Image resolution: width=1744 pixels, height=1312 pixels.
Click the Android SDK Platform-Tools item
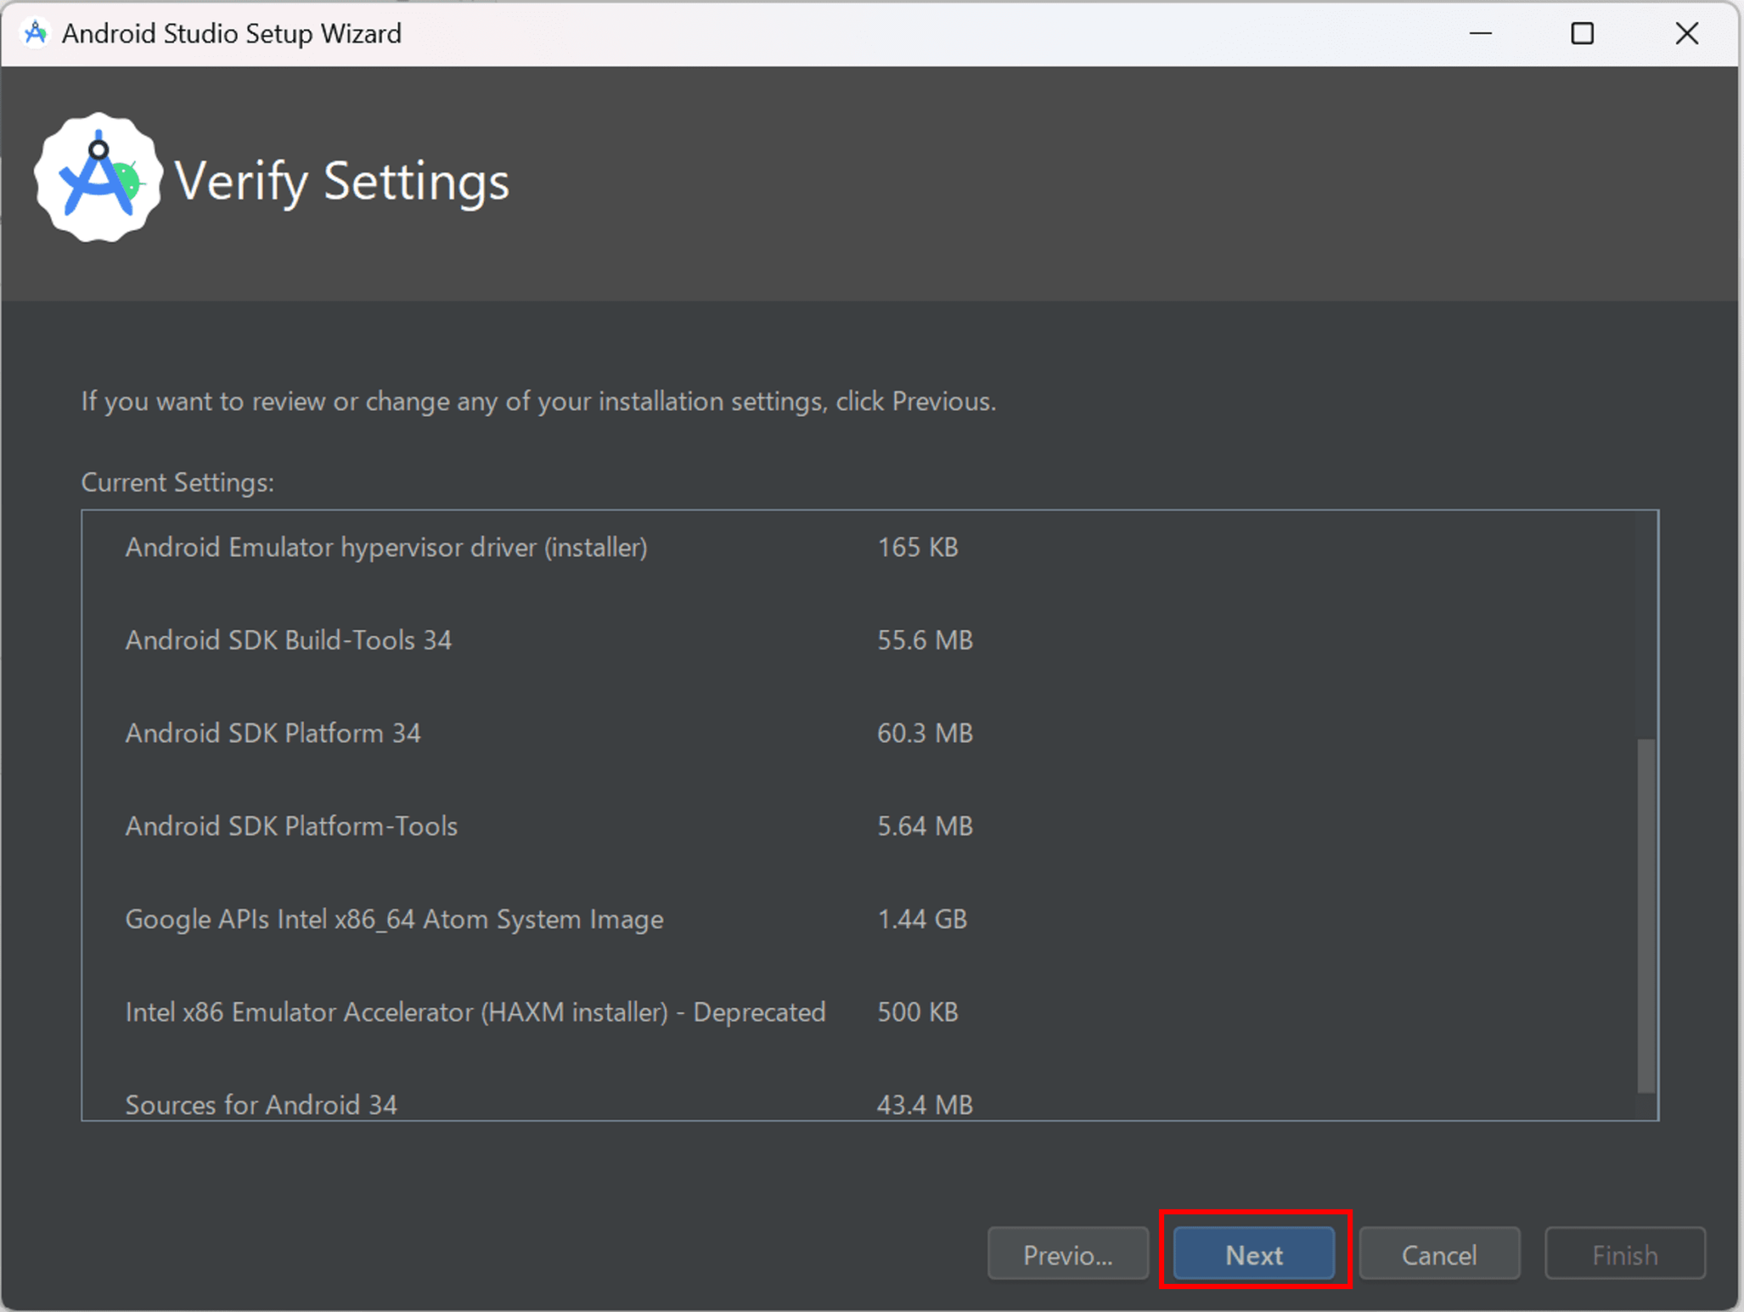pos(291,825)
